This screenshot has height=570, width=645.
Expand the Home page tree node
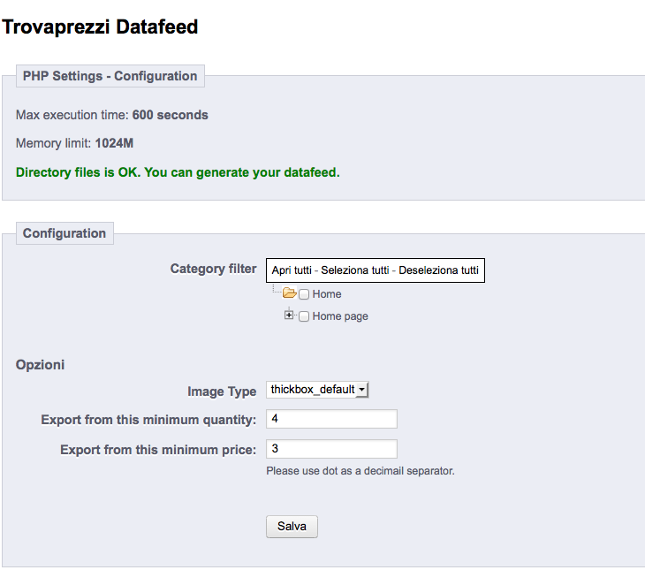point(289,315)
